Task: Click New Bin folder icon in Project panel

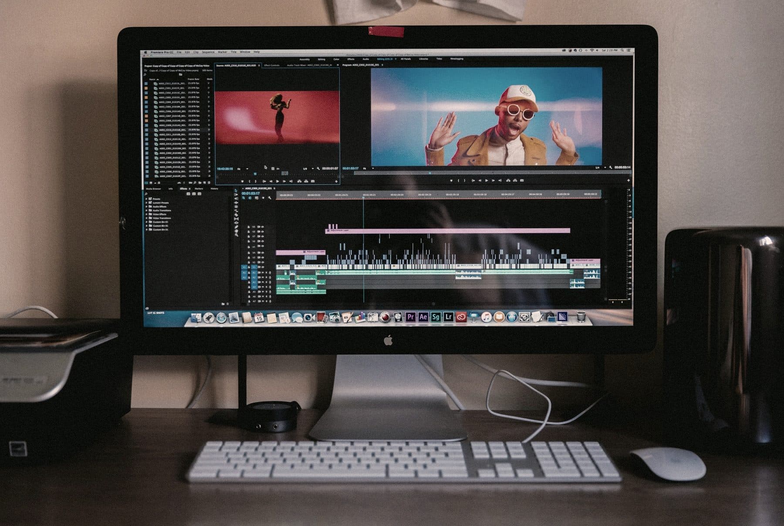Action: point(200,183)
